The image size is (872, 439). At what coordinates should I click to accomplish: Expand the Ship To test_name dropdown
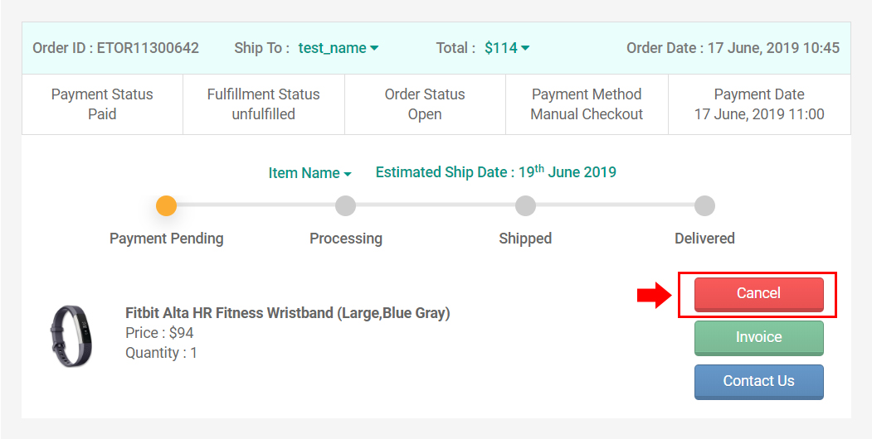click(x=338, y=48)
